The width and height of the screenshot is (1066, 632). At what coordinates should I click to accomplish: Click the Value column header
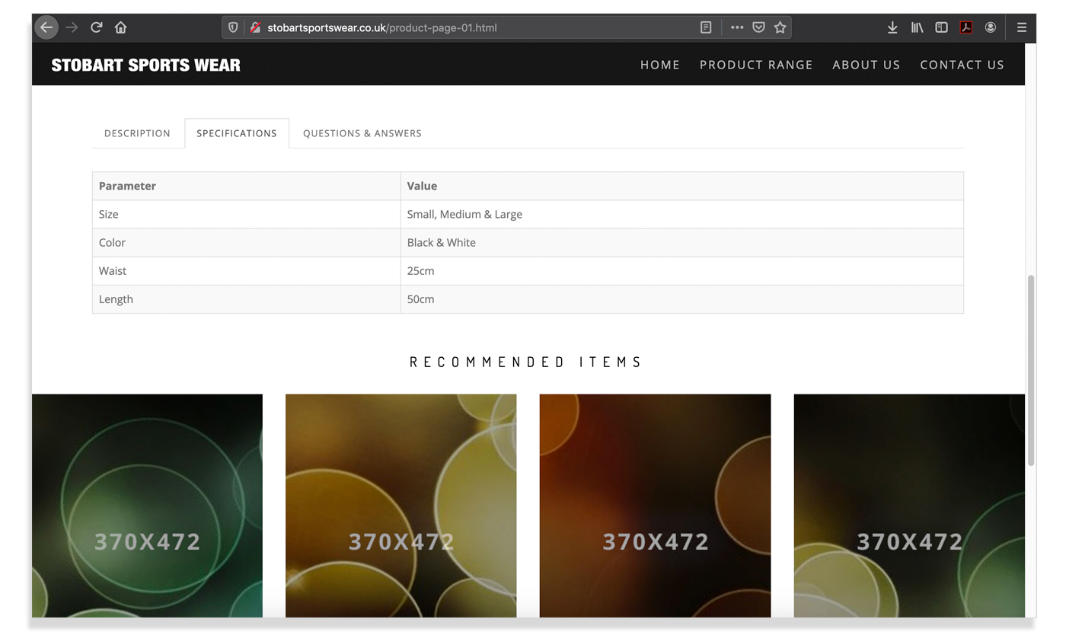coord(682,186)
